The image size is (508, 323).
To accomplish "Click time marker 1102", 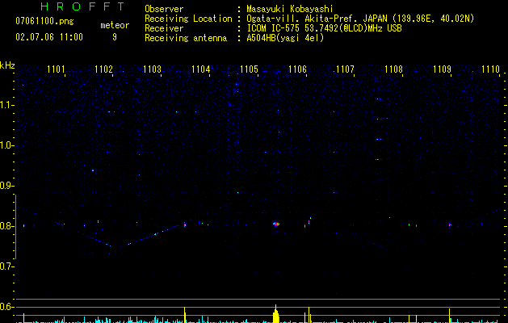I will coord(103,69).
